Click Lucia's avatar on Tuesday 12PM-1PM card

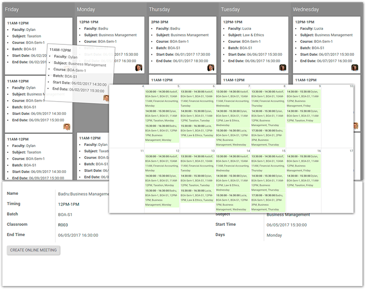coord(283,68)
